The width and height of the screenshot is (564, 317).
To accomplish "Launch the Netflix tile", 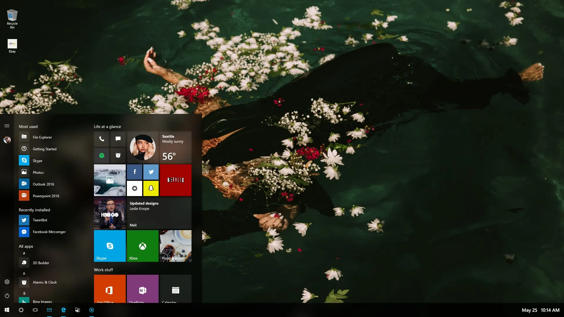I will 175,180.
